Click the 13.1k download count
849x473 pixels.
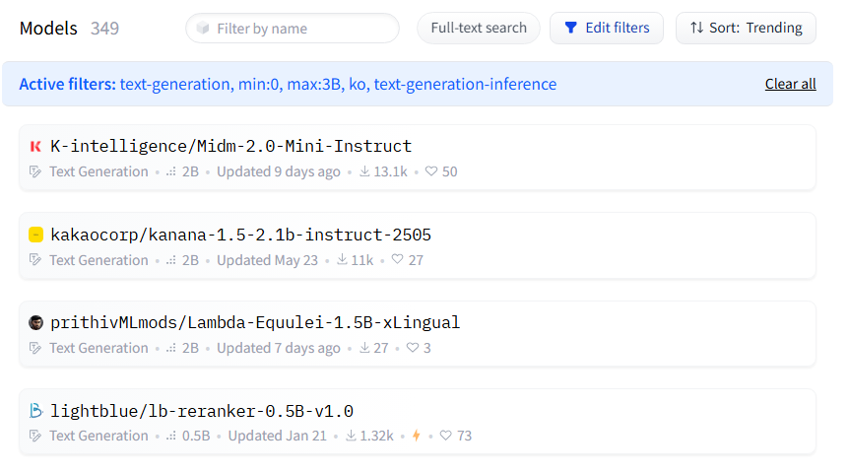pos(390,171)
